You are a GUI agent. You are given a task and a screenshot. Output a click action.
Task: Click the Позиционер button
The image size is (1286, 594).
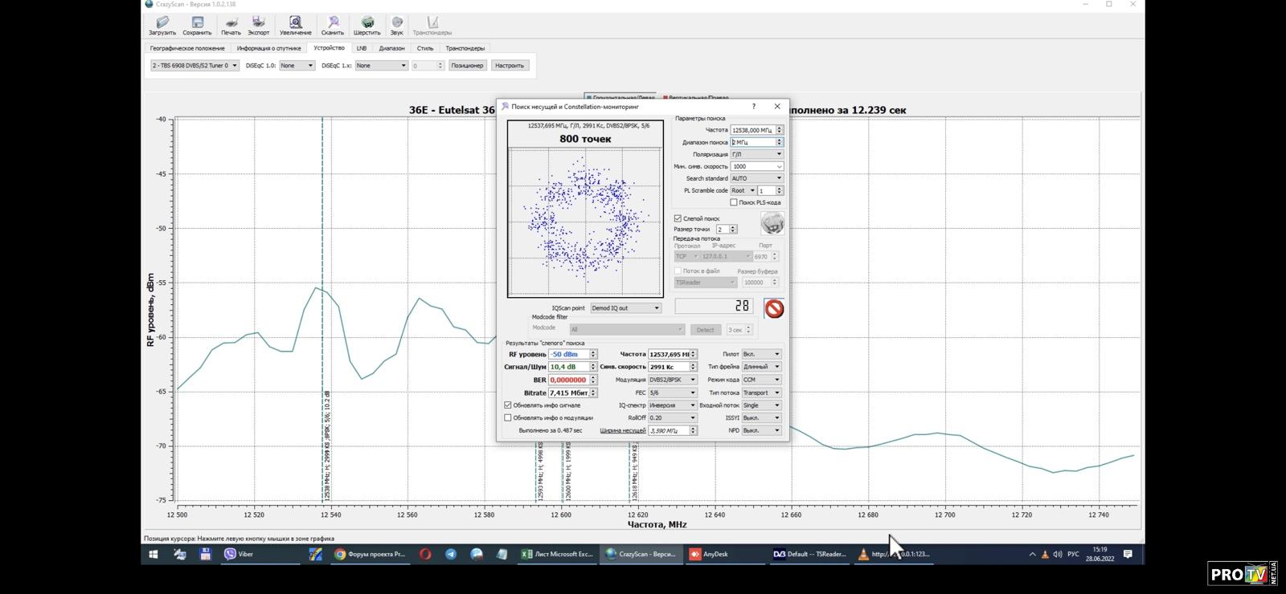[467, 66]
